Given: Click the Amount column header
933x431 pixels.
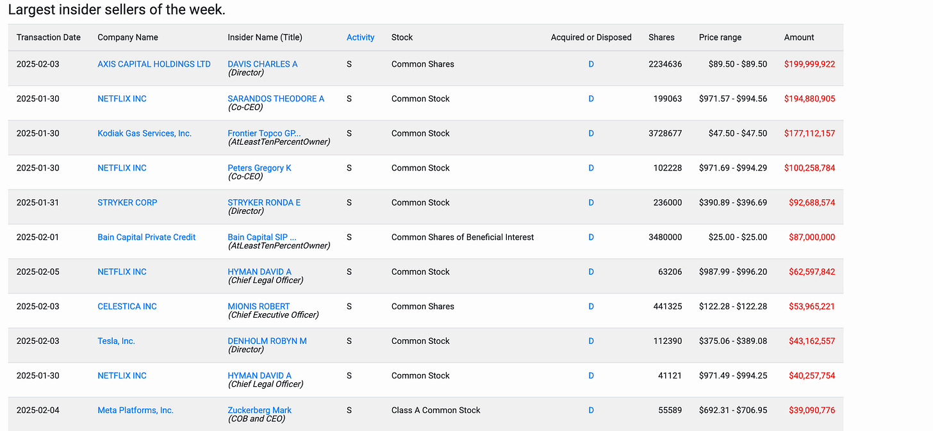Looking at the screenshot, I should pos(799,37).
